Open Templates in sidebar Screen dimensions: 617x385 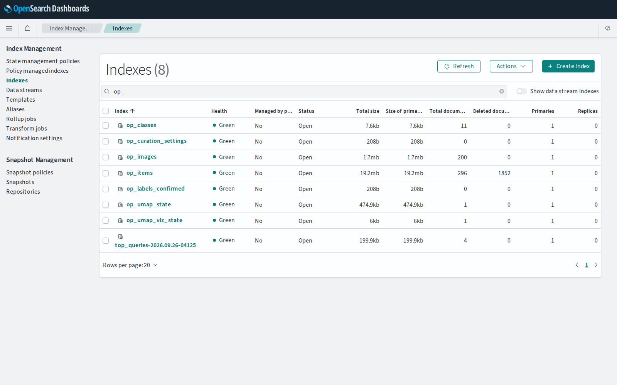click(20, 100)
